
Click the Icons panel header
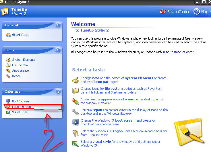point(32,50)
